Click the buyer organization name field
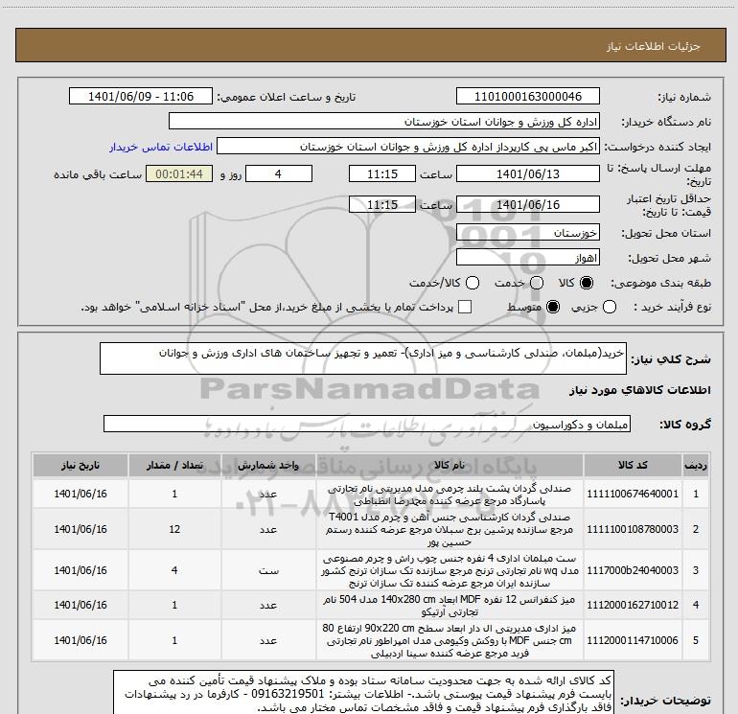 pos(384,121)
